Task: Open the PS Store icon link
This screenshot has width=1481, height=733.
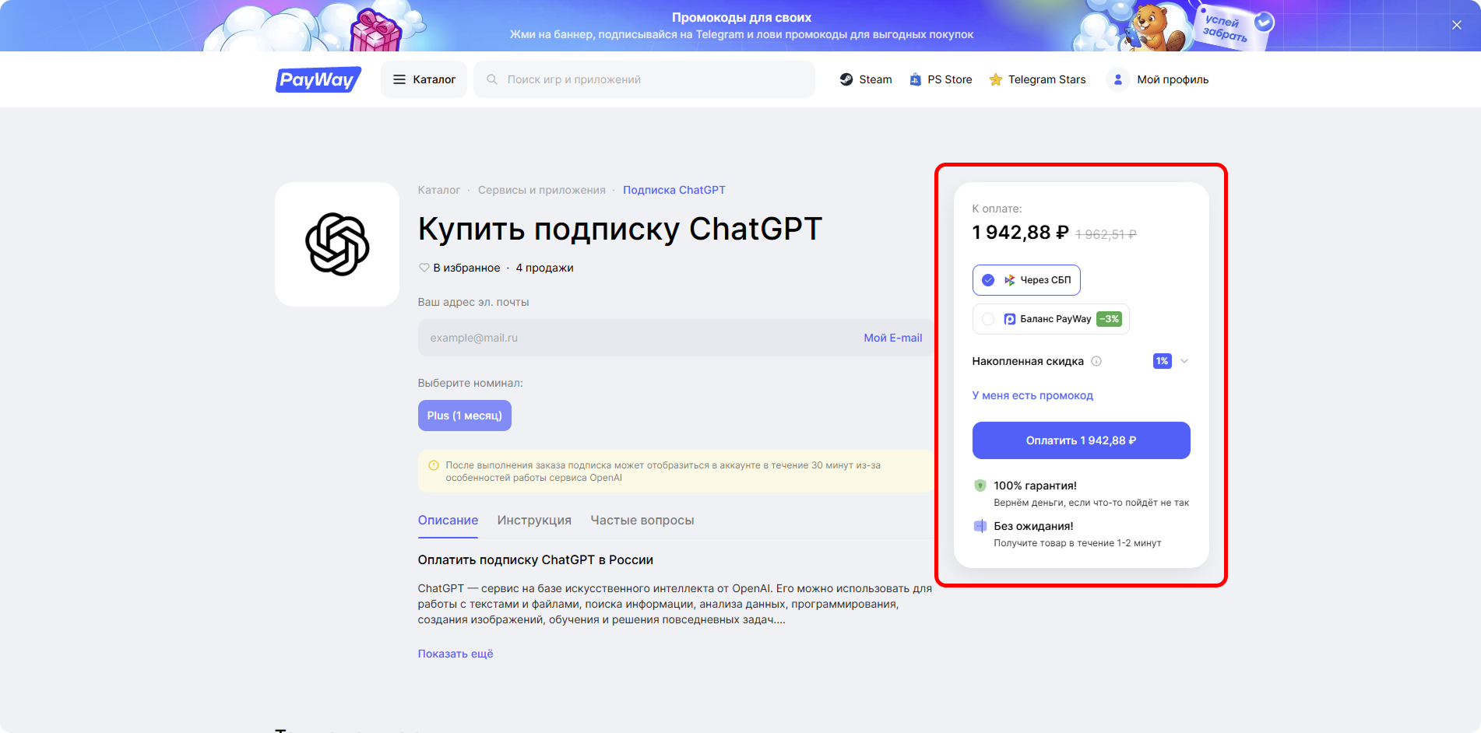Action: point(915,79)
